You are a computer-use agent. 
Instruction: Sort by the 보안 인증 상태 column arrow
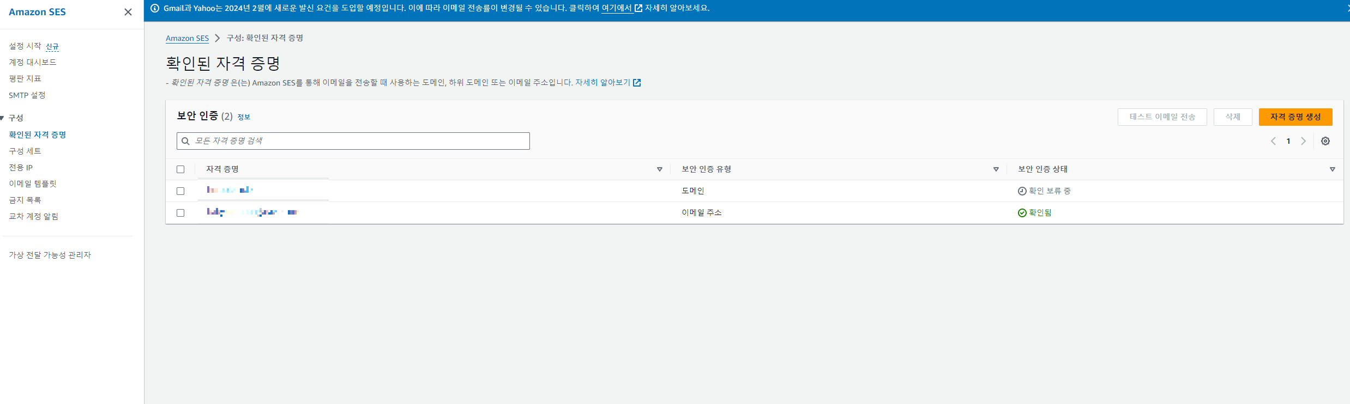(1333, 169)
